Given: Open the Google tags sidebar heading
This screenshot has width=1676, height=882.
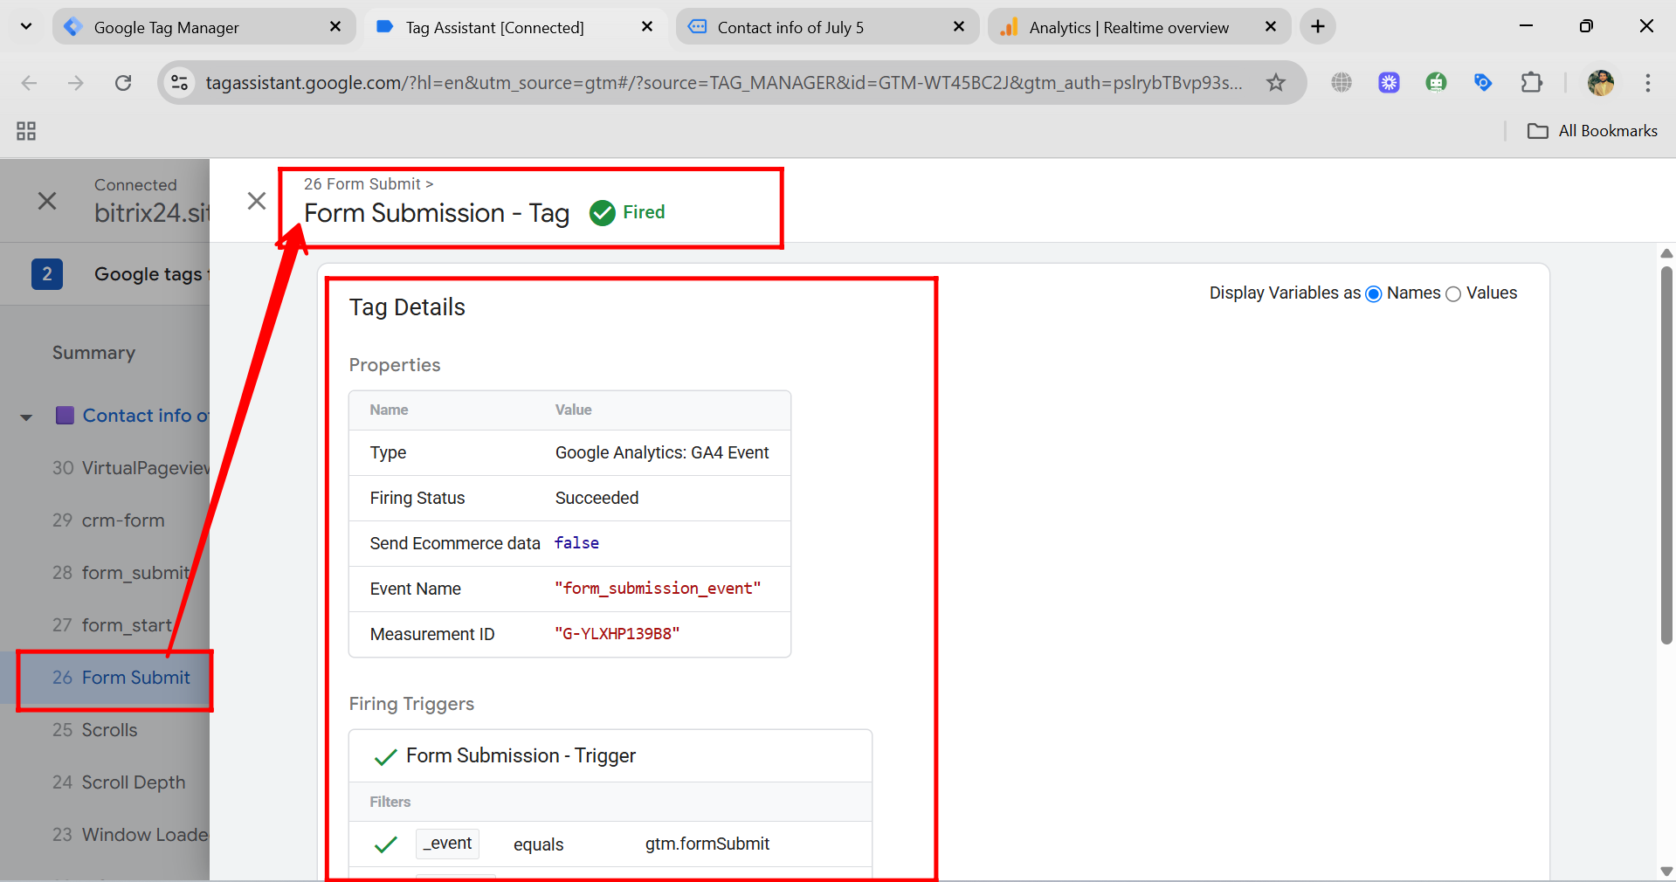Looking at the screenshot, I should pos(150,274).
